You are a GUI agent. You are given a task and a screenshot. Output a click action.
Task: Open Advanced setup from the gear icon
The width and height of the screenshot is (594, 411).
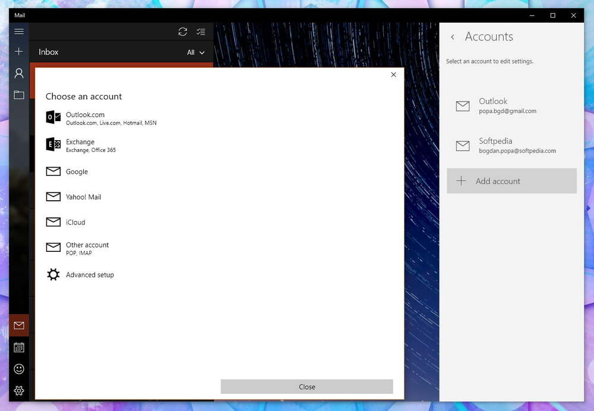53,274
